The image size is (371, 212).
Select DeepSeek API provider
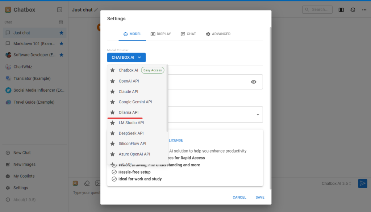pyautogui.click(x=137, y=133)
